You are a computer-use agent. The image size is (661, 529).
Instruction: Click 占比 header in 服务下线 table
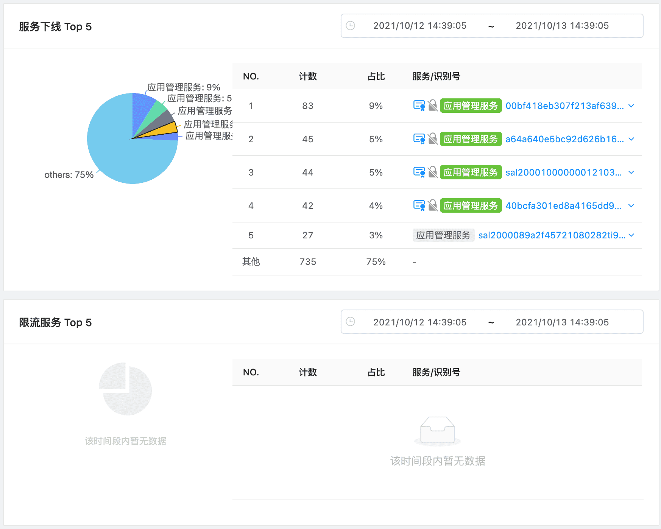click(376, 76)
